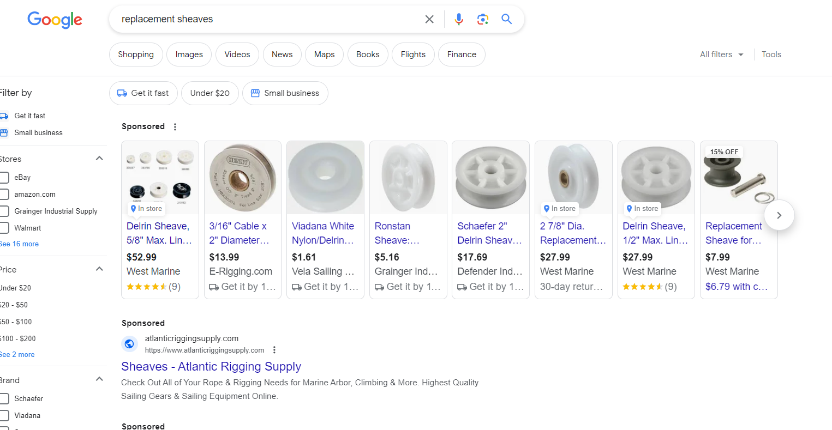Screen dimensions: 832x430
Task: Click into the replacement sheaves search field
Action: [x=267, y=19]
